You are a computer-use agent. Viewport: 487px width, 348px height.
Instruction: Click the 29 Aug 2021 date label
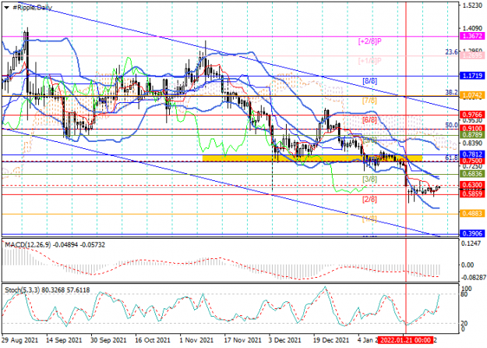(20, 340)
